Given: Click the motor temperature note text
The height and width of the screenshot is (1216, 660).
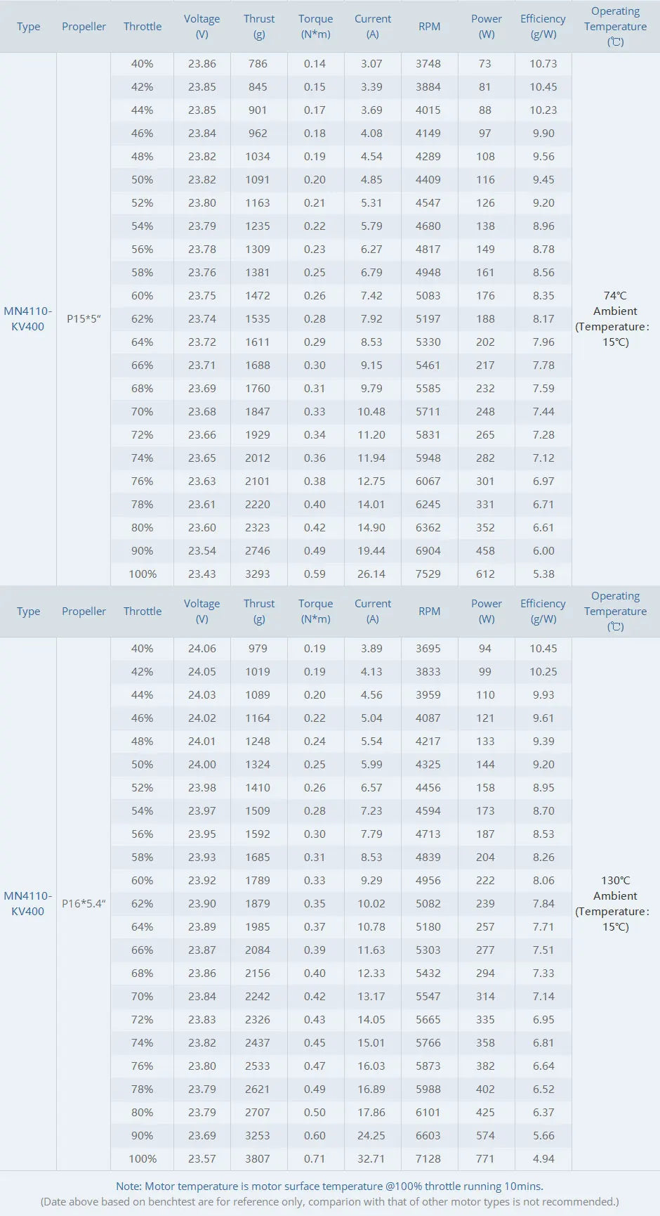Looking at the screenshot, I should click(x=330, y=1186).
